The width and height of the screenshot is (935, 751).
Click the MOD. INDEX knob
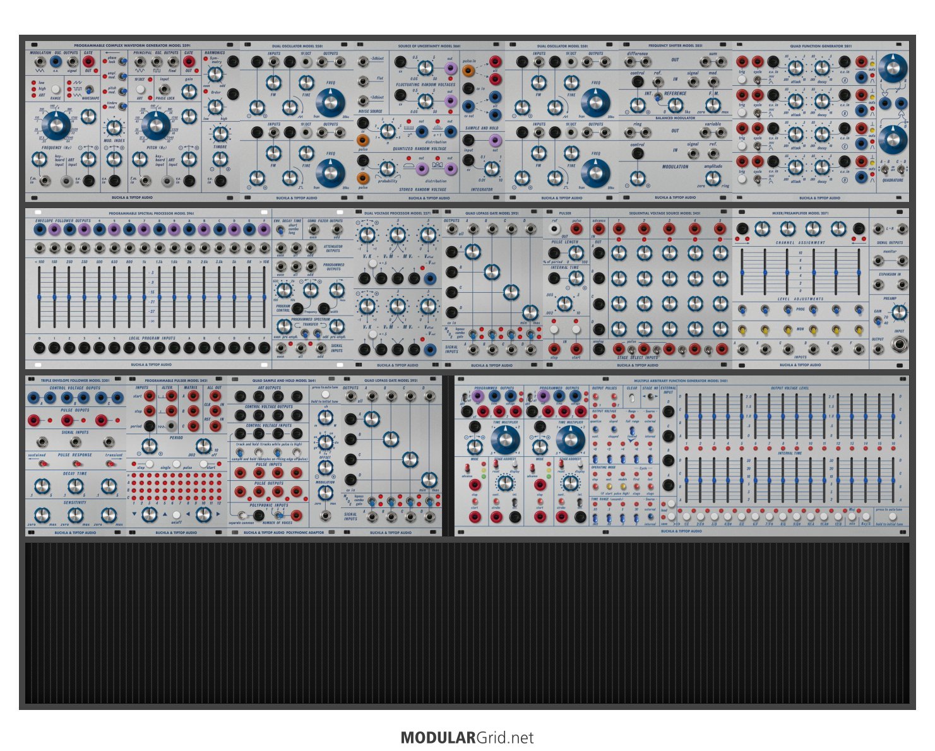[114, 127]
